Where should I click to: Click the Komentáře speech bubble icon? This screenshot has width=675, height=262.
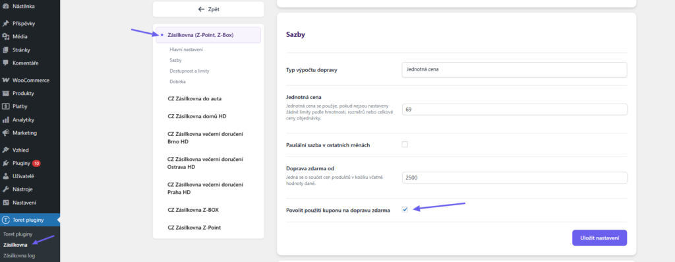(x=6, y=63)
